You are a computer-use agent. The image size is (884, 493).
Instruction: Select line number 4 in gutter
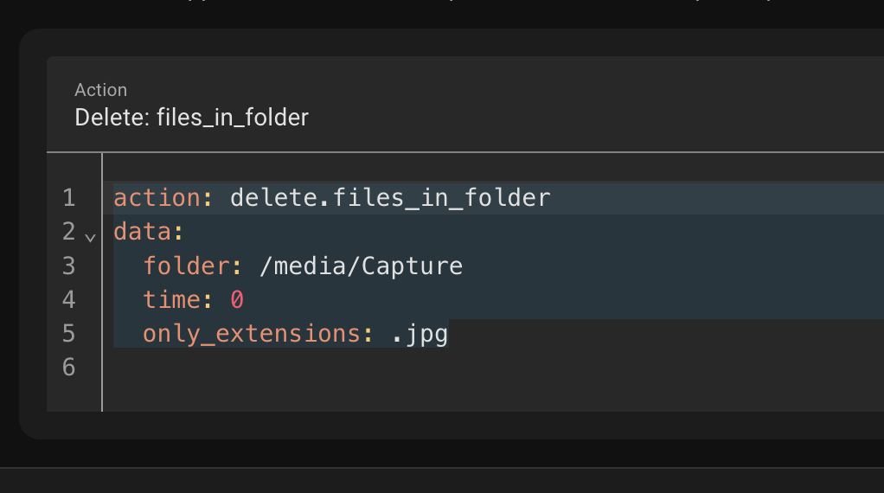tap(69, 300)
